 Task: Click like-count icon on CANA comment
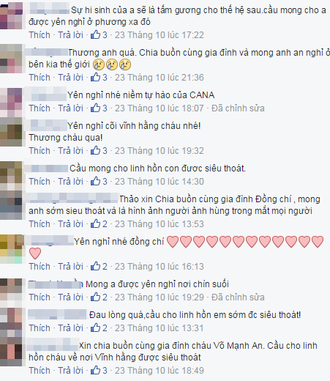95,108
